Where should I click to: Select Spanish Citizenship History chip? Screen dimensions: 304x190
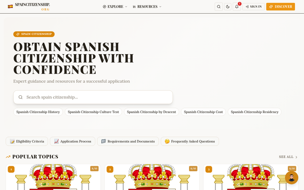point(38,112)
